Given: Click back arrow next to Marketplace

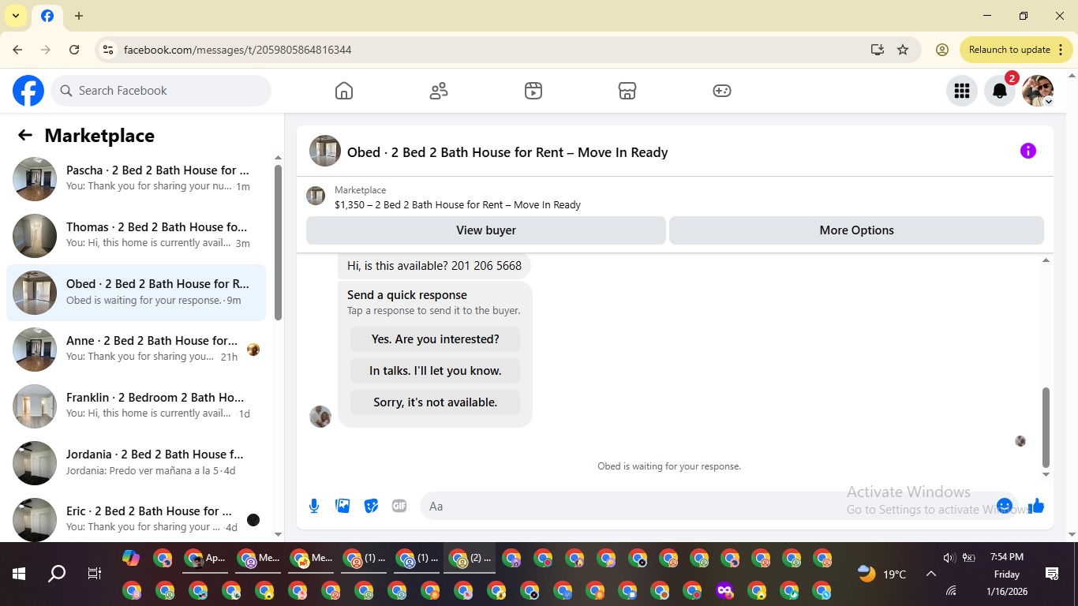Looking at the screenshot, I should coord(25,135).
